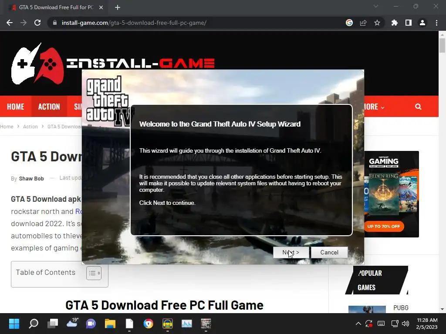Viewport: 446px width, 334px height.
Task: Open Windows taskbar search
Action: click(34, 324)
